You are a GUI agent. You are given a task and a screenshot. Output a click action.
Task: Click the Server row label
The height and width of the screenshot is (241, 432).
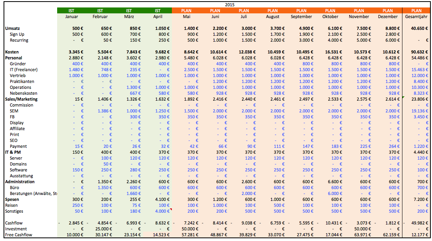click(x=16, y=158)
